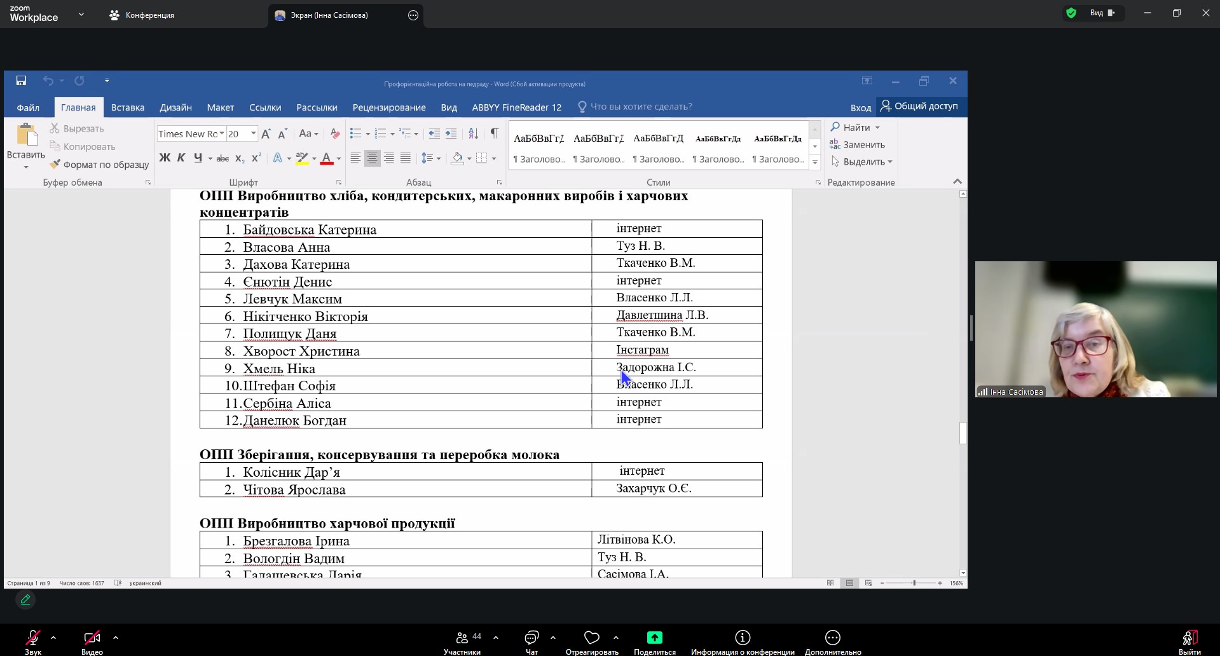Open the font name dropdown
The image size is (1220, 656).
(x=221, y=133)
